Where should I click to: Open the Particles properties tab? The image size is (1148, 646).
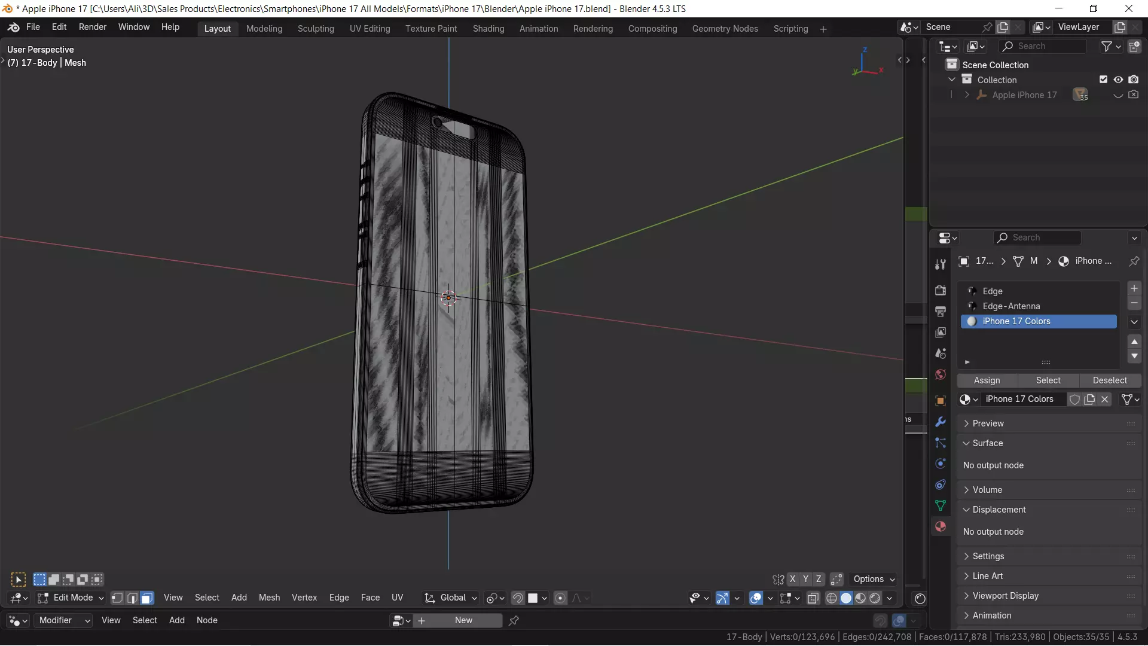coord(941,443)
